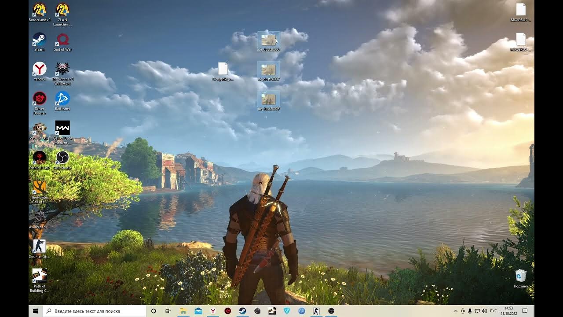Viewport: 563px width, 317px height.
Task: Select the Path of Building Community shortcut
Action: (40, 280)
